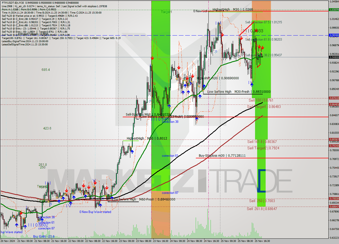The width and height of the screenshot is (339, 244).
Task: Click the 'Buy Entry -23.6' label
Action: coord(44,237)
